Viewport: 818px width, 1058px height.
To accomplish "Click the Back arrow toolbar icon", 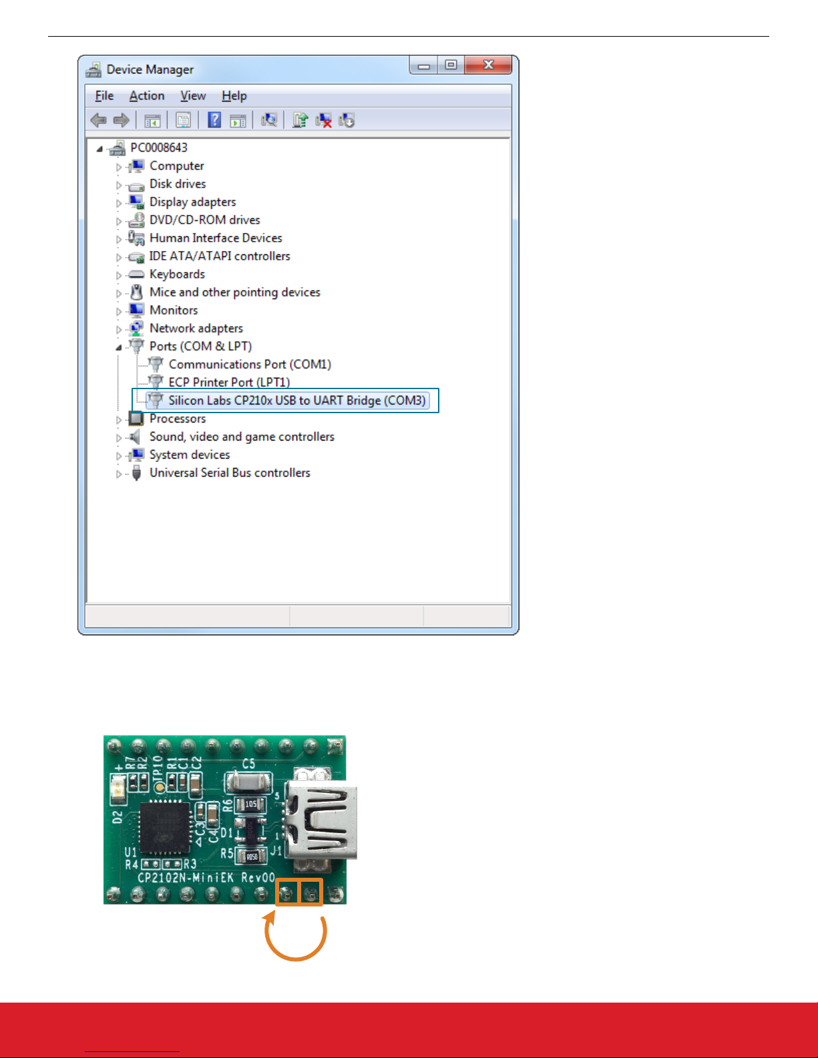I will pos(99,120).
